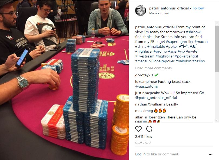View the 2,611 likes list

coord(144,137)
